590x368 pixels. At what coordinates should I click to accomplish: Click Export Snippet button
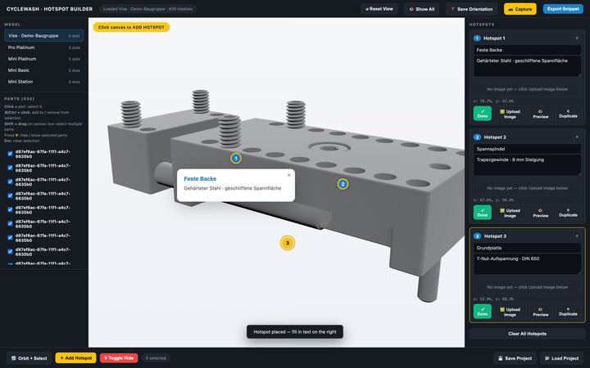563,9
